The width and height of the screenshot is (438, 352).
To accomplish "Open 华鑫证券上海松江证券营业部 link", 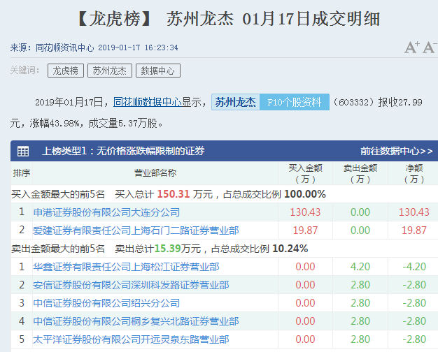I will click(126, 266).
